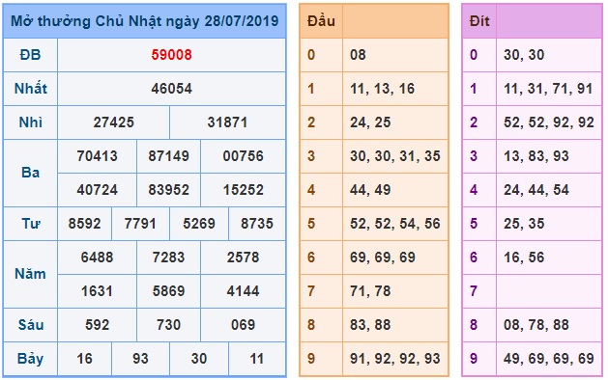
Task: Select the Bảy prize cell showing 93
Action: (x=140, y=359)
